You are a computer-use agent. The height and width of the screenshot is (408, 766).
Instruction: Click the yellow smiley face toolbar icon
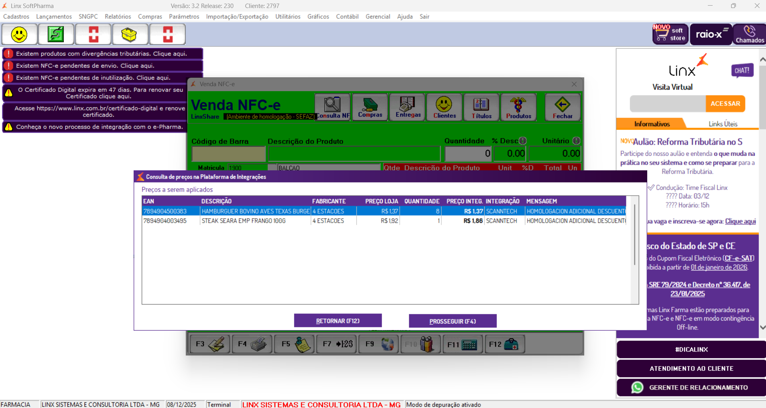19,34
